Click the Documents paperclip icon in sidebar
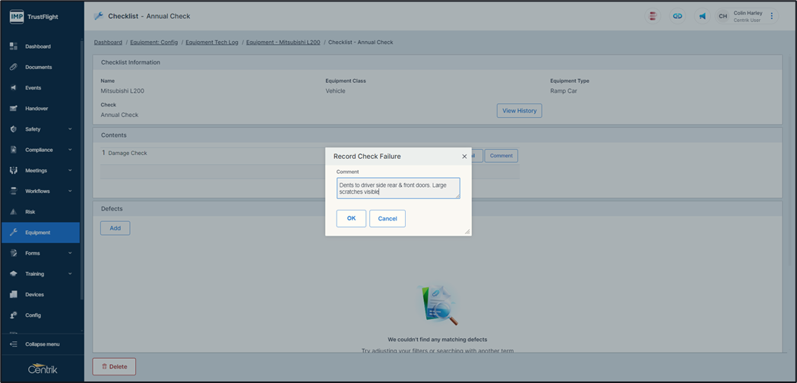The width and height of the screenshot is (797, 383). coord(14,67)
